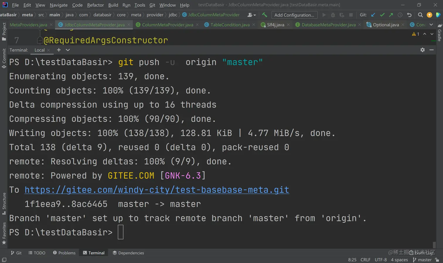The image size is (443, 263).
Task: Switch to the TableCondition.java tab
Action: tap(230, 25)
